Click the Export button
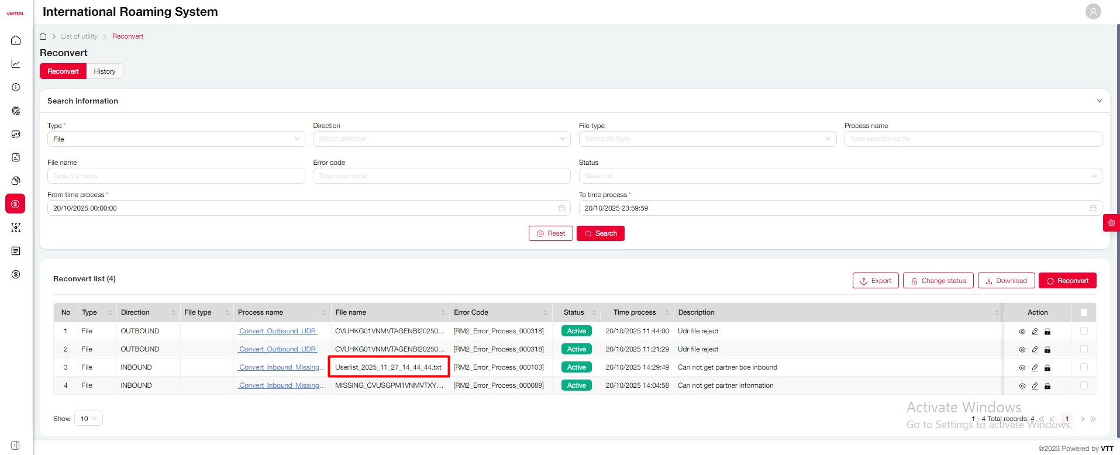The height and width of the screenshot is (455, 1120). click(x=875, y=281)
